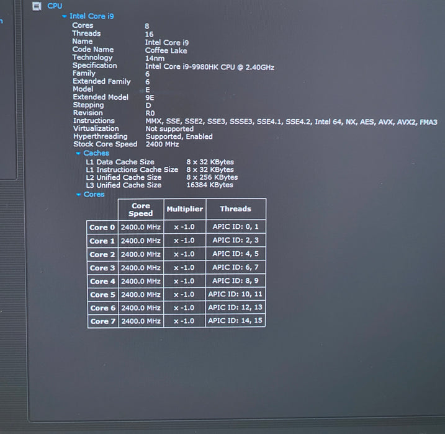
Task: Select the Core 0 row header
Action: (102, 228)
